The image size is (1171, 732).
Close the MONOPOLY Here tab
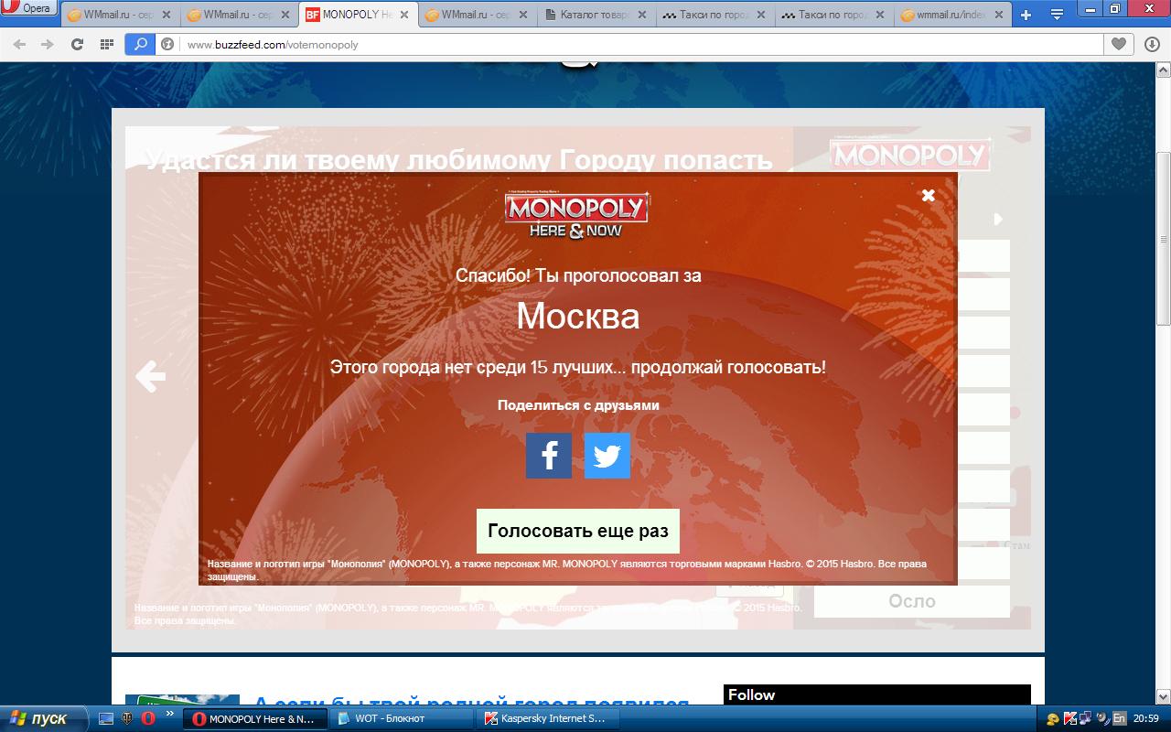[403, 15]
